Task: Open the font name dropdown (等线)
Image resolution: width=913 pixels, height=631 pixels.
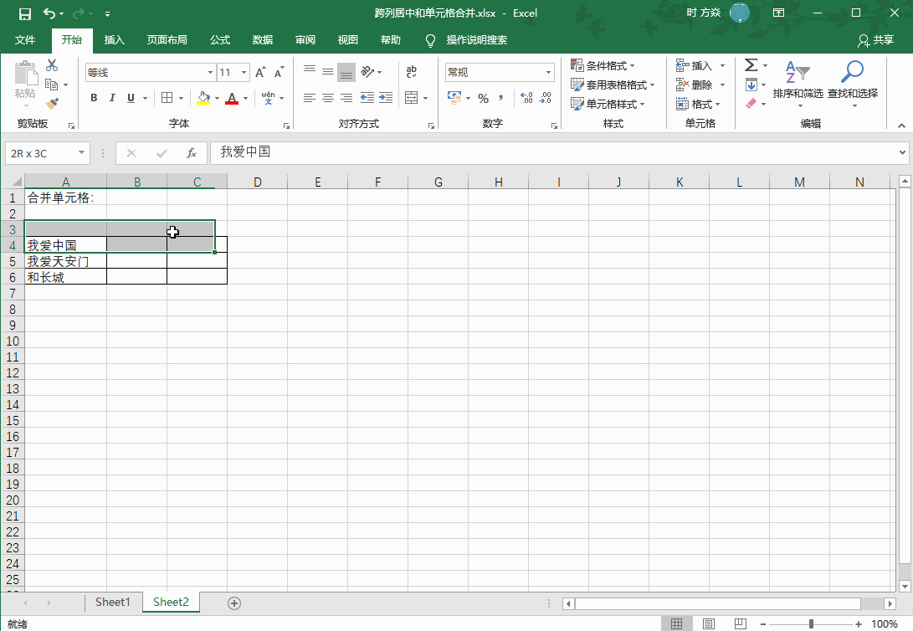Action: click(x=210, y=72)
